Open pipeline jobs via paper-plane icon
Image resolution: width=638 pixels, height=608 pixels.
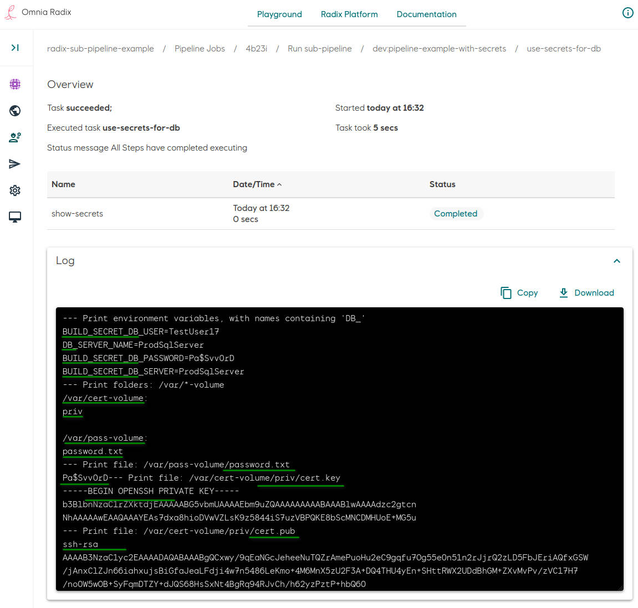(x=15, y=164)
